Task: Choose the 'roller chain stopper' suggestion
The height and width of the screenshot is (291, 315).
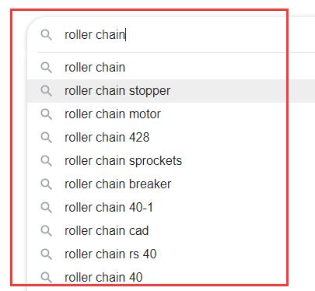Action: click(171, 91)
